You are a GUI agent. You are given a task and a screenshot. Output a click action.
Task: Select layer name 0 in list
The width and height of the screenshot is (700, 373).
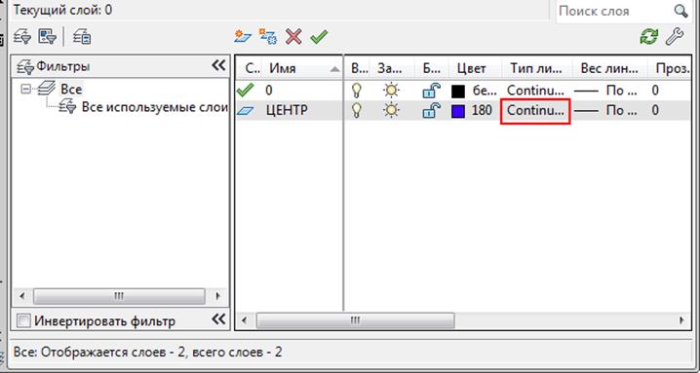pyautogui.click(x=269, y=91)
